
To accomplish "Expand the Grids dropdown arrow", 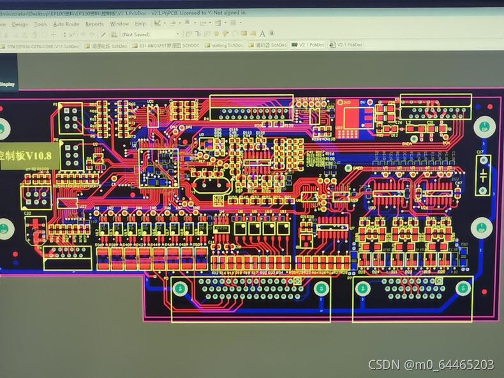I will (x=241, y=22).
